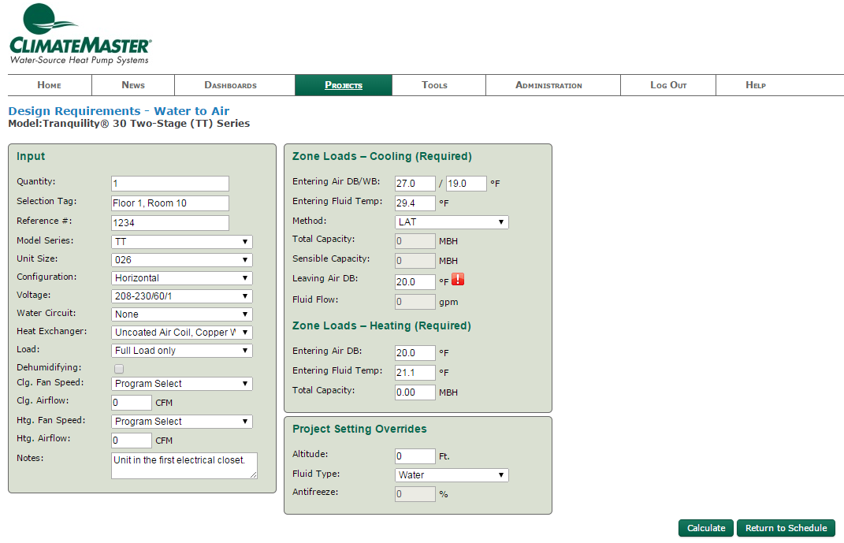The image size is (844, 543).
Task: Open the News menu item
Action: coord(133,85)
